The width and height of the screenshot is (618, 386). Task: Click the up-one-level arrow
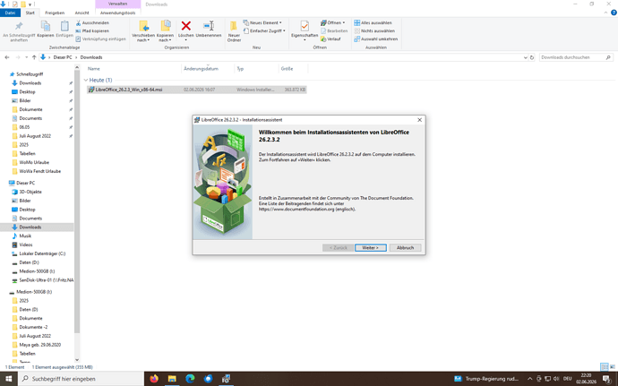[x=34, y=57]
